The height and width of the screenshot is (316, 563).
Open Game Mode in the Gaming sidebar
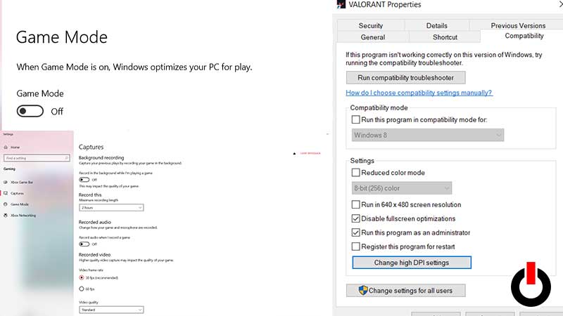coord(20,204)
